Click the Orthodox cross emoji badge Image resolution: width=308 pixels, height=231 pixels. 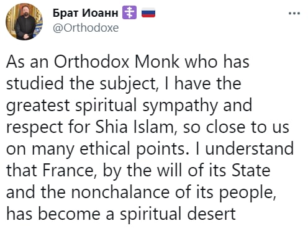pos(129,12)
